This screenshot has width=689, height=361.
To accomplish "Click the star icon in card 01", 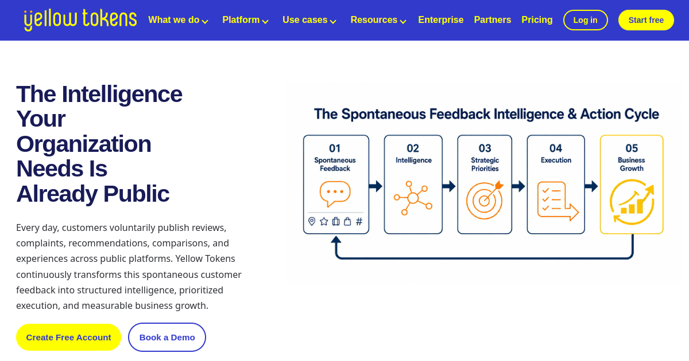I will (324, 221).
